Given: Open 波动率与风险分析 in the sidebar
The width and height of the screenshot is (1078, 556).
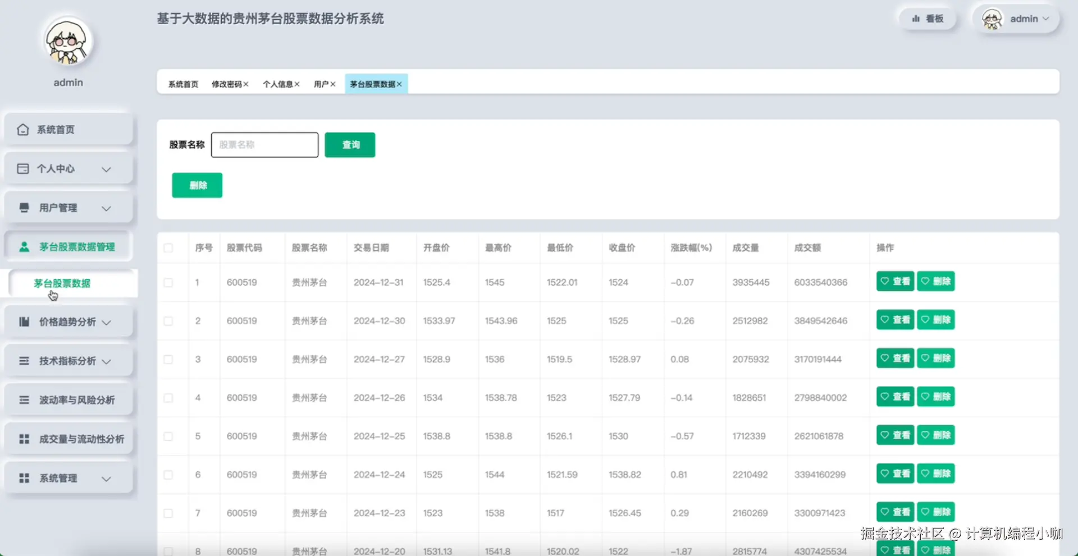Looking at the screenshot, I should click(x=68, y=400).
